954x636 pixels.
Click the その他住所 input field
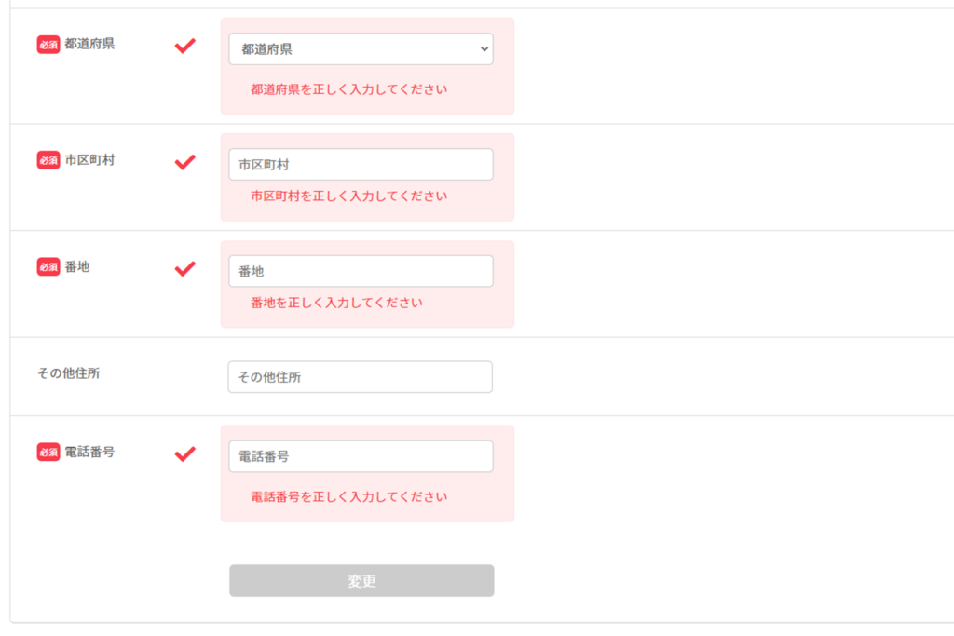361,377
